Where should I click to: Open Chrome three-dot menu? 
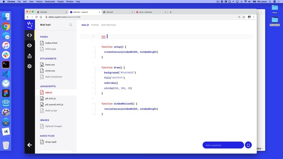click(x=254, y=17)
